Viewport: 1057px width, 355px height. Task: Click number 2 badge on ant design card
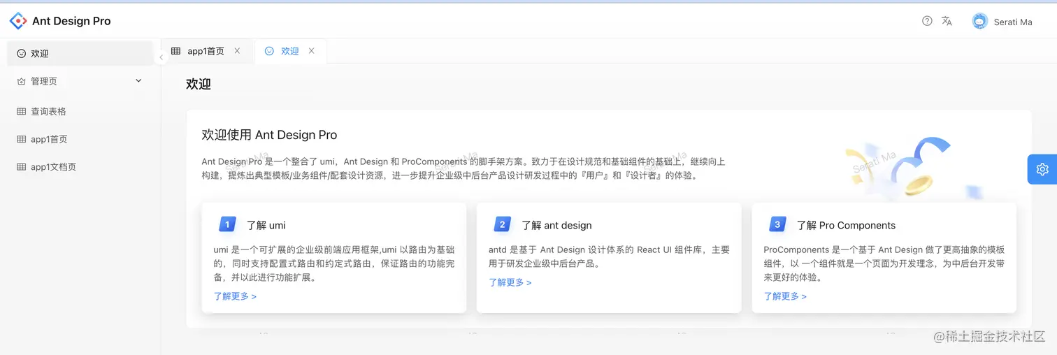point(503,224)
